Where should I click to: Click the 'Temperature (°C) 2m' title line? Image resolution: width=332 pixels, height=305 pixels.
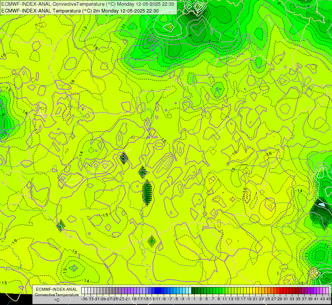[x=80, y=11]
